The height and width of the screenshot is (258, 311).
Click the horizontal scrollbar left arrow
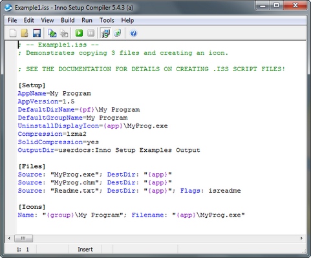(9, 238)
